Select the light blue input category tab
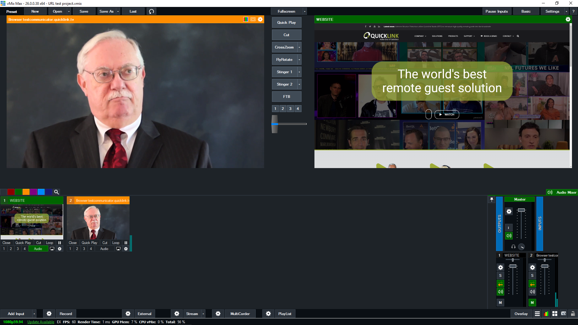 pyautogui.click(x=41, y=192)
